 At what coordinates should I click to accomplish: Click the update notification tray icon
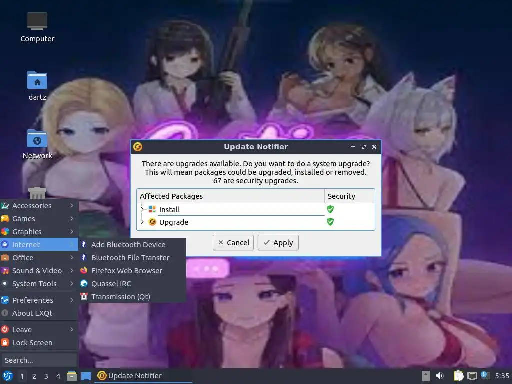(485, 375)
